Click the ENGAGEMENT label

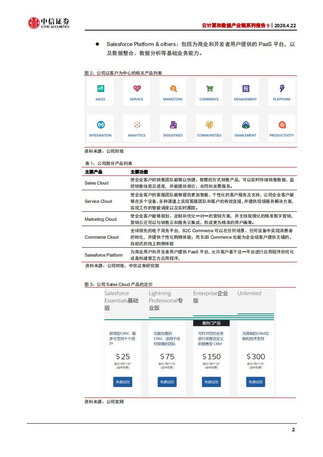(245, 99)
